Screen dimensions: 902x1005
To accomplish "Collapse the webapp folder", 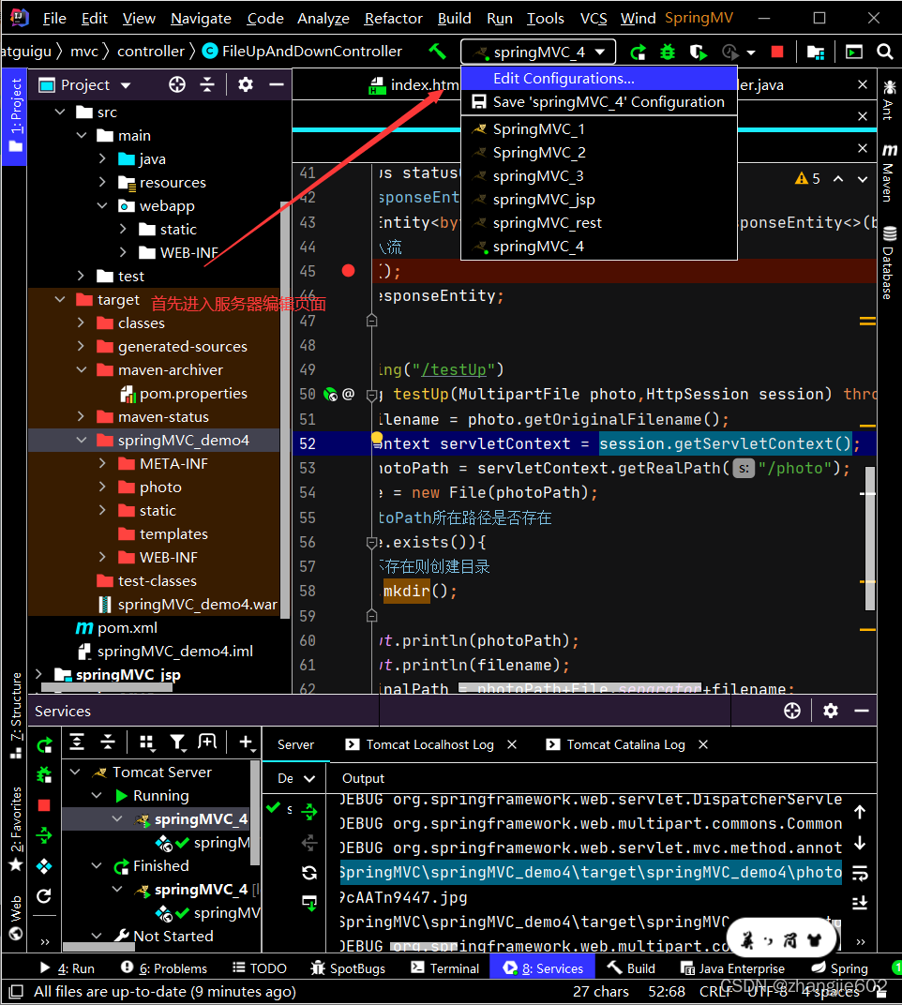I will pos(102,205).
